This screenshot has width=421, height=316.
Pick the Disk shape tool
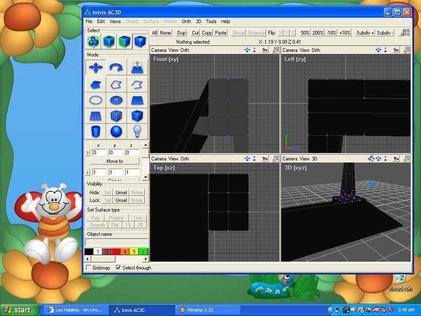coord(116,100)
